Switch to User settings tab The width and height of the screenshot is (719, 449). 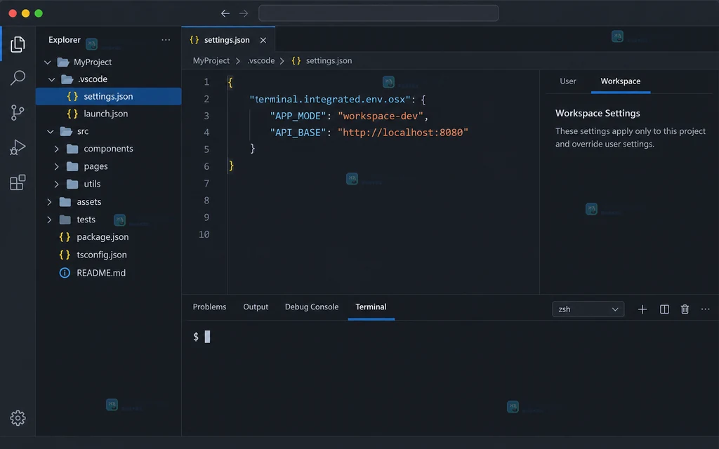[567, 81]
